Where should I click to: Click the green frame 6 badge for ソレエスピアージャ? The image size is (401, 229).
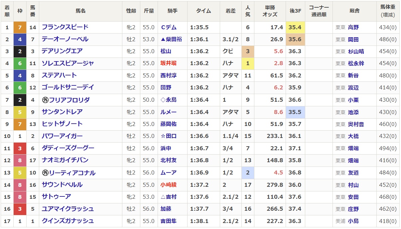20,63
